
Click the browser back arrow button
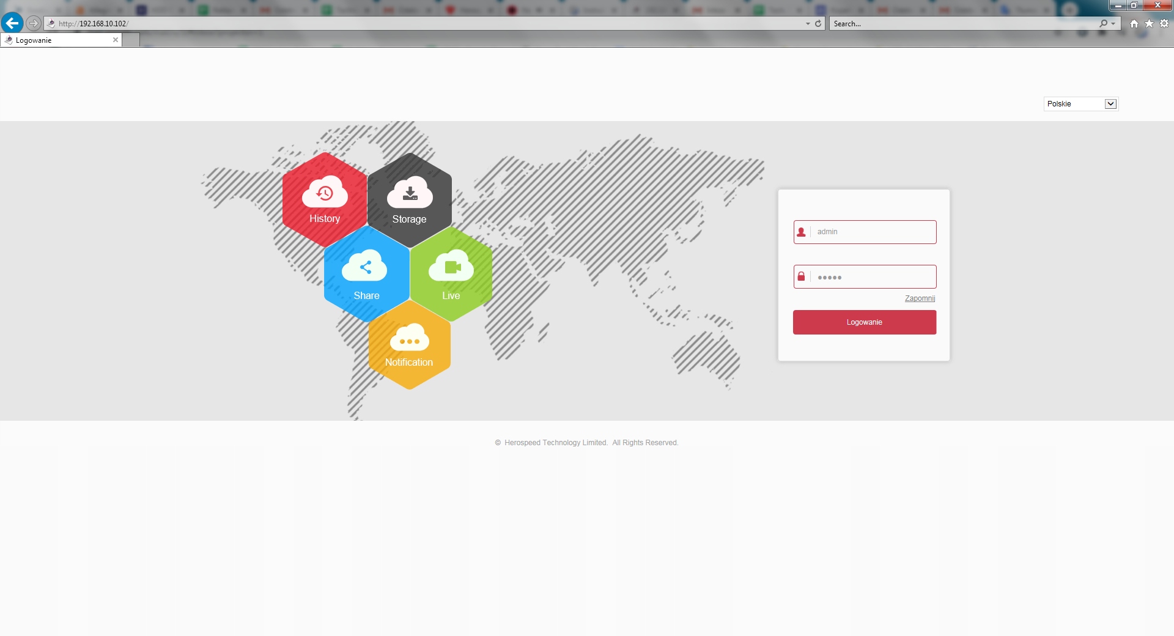pos(12,23)
